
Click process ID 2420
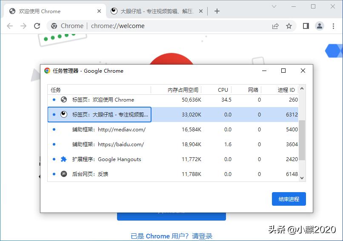(292, 159)
